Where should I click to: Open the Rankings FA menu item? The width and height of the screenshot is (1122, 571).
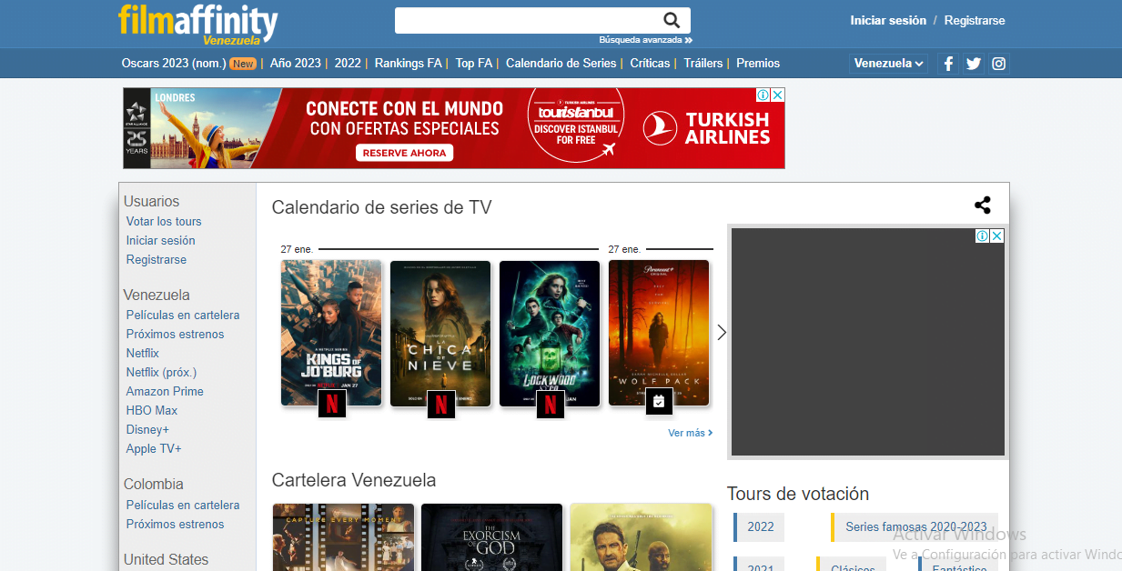tap(408, 64)
